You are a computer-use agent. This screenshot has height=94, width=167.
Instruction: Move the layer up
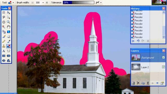pyautogui.click(x=153, y=83)
